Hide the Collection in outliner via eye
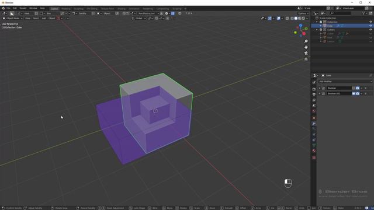 click(370, 22)
